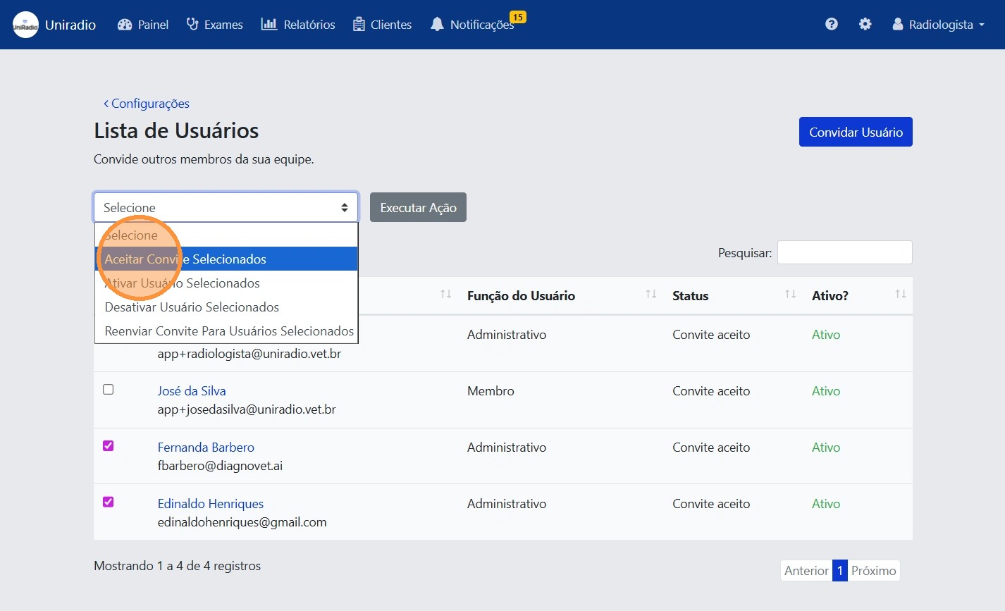The image size is (1005, 611).
Task: Open the Clientes page
Action: point(381,25)
